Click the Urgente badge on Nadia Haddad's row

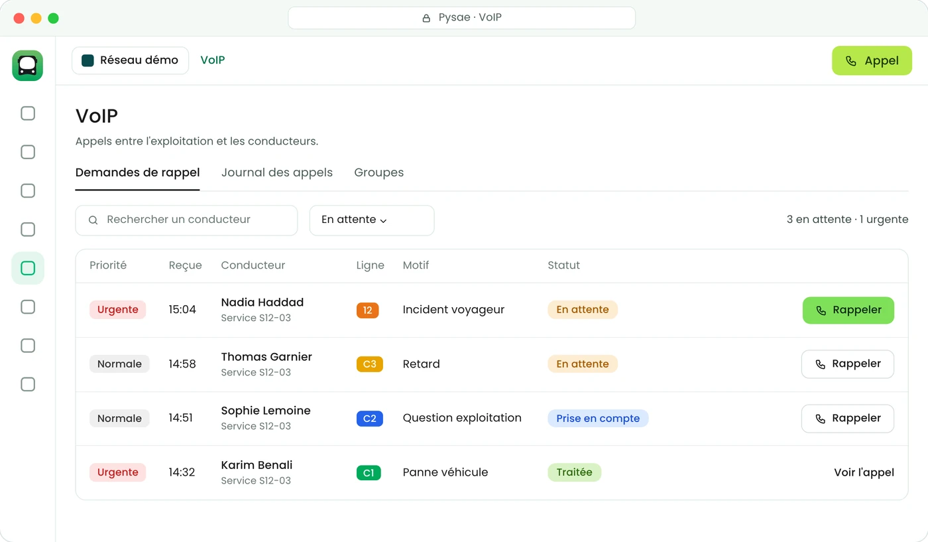(117, 310)
